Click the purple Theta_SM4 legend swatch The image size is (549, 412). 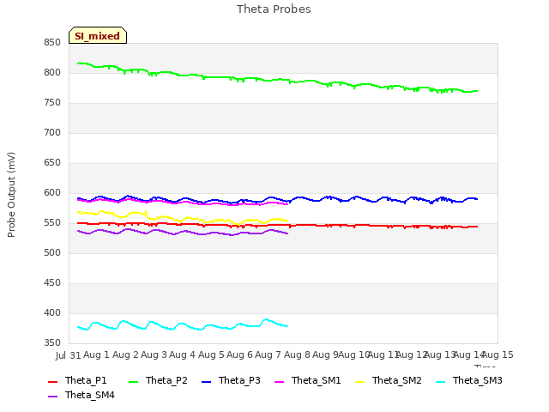coord(52,397)
